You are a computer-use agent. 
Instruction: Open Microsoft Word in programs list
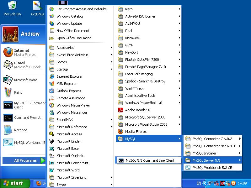[x=80, y=170]
